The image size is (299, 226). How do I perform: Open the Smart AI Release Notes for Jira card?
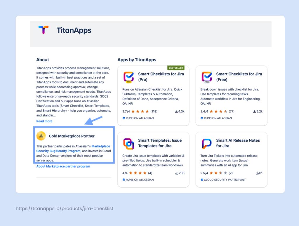point(231,159)
